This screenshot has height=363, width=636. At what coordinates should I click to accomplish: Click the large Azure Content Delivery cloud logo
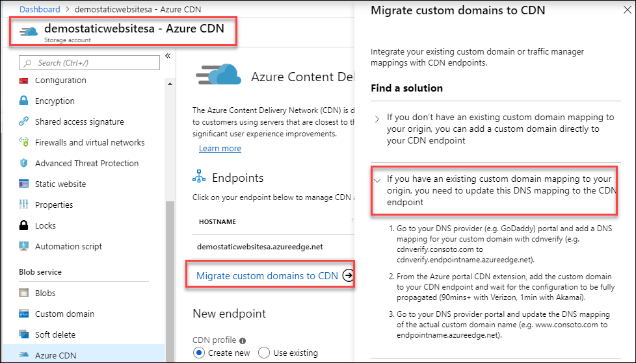coord(219,75)
